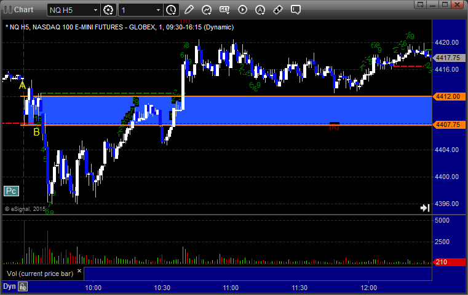Click the 4420.00 price axis label
Image resolution: width=468 pixels, height=295 pixels.
click(447, 42)
